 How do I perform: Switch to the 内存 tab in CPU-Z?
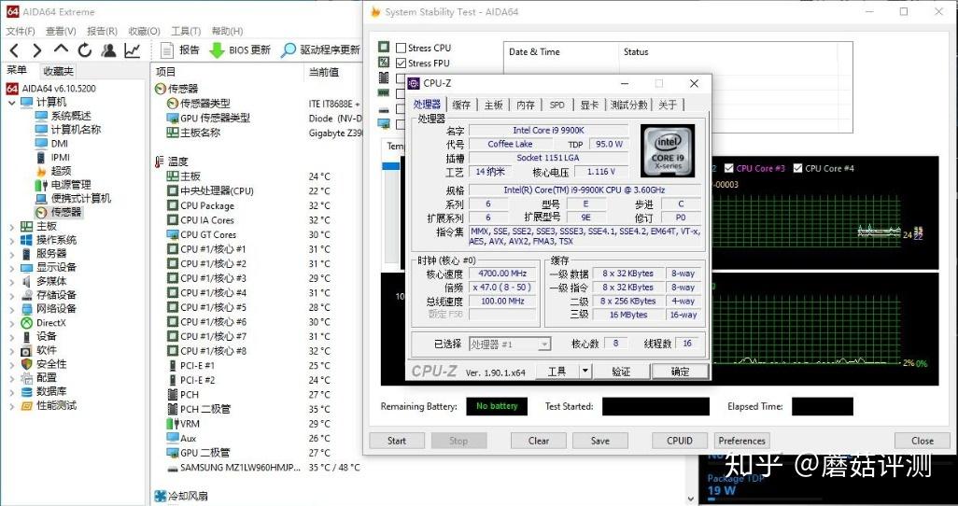click(x=526, y=105)
